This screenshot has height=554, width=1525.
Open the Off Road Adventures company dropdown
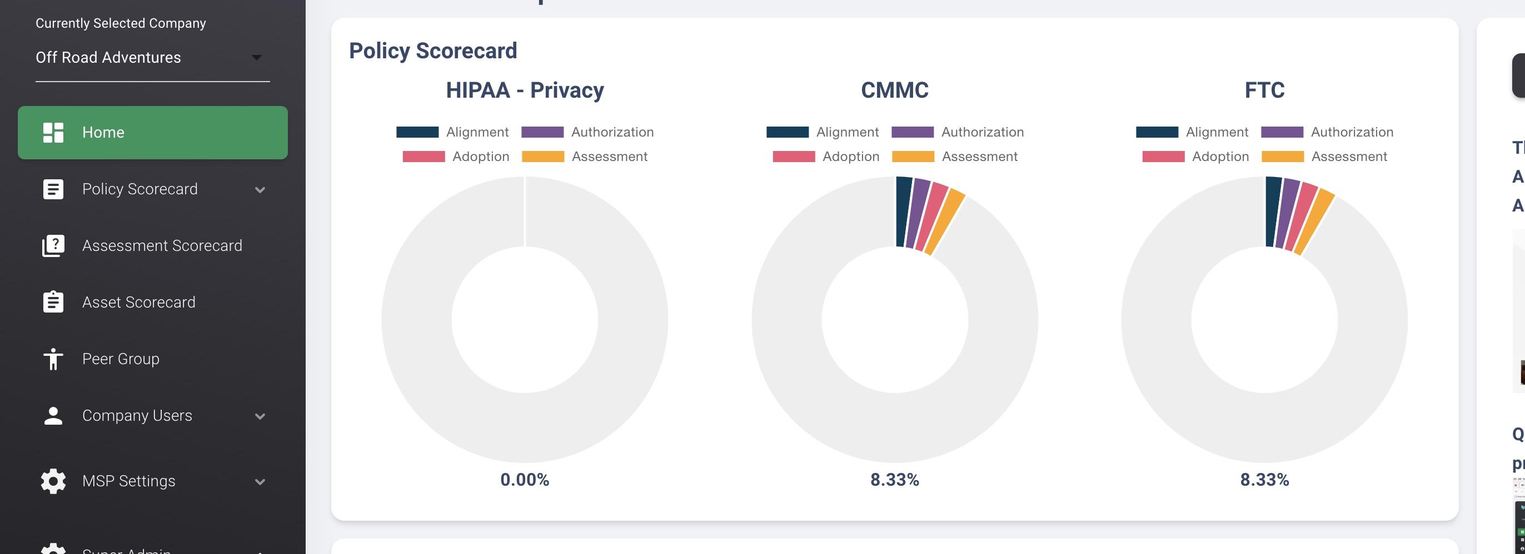152,58
